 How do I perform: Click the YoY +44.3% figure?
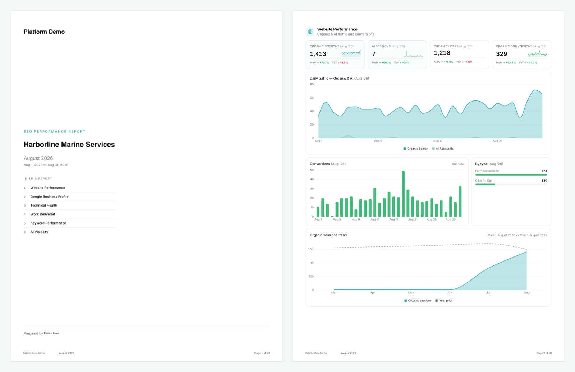[x=528, y=63]
